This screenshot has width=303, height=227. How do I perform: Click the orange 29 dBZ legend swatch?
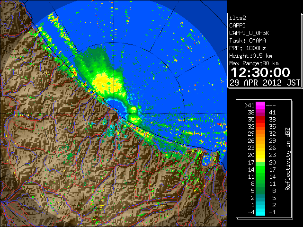click(260, 134)
